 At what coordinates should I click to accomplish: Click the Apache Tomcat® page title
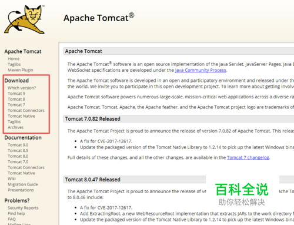99,18
